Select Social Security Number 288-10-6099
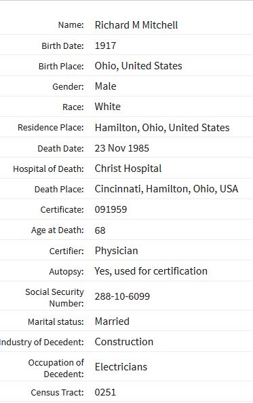 pyautogui.click(x=122, y=296)
